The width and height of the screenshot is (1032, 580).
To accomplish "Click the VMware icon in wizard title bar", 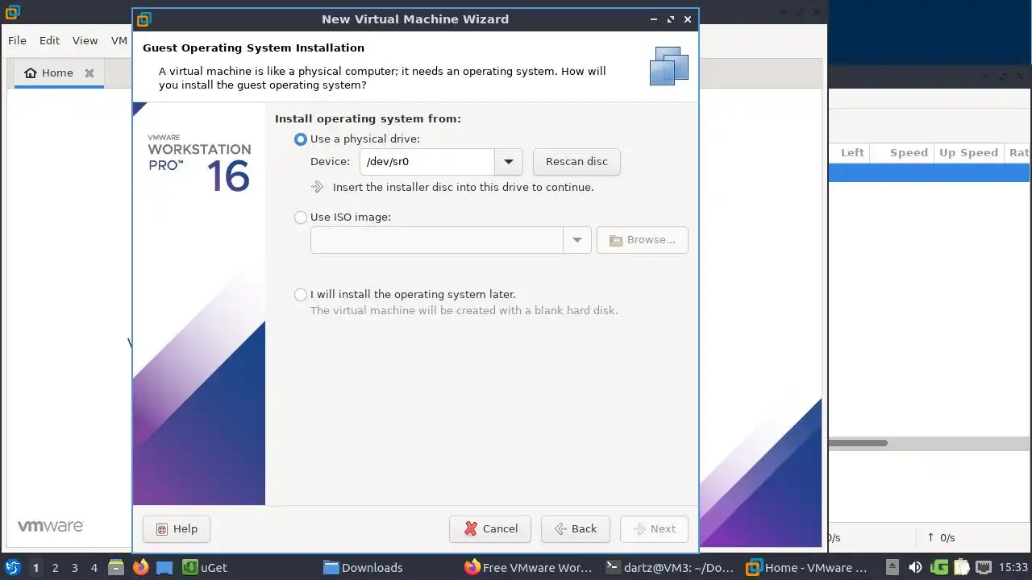I will 144,19.
